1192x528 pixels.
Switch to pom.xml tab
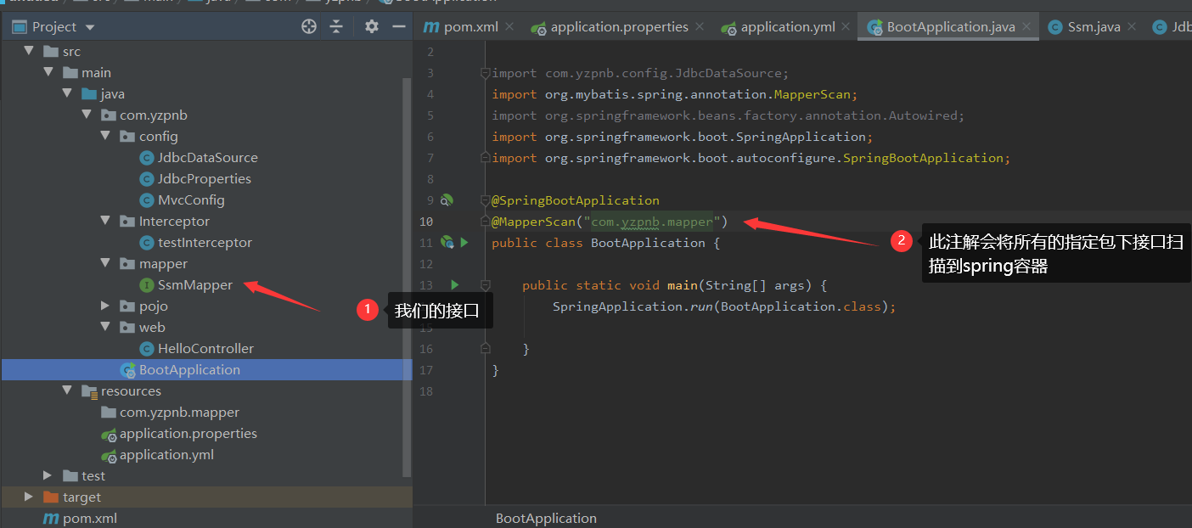click(x=463, y=26)
